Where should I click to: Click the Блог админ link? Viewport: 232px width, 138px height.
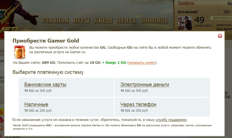pyautogui.click(x=224, y=29)
